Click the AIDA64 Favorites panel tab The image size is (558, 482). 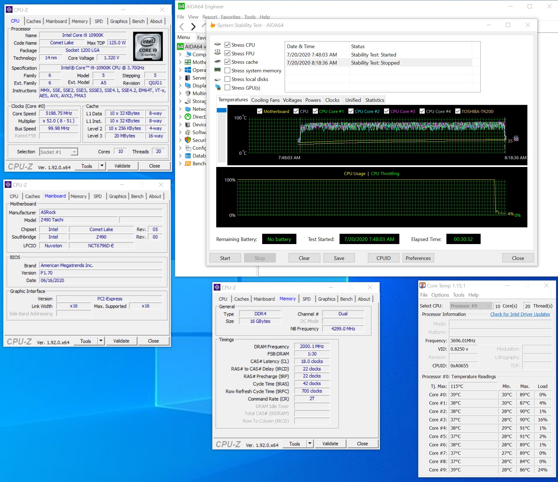[x=201, y=38]
